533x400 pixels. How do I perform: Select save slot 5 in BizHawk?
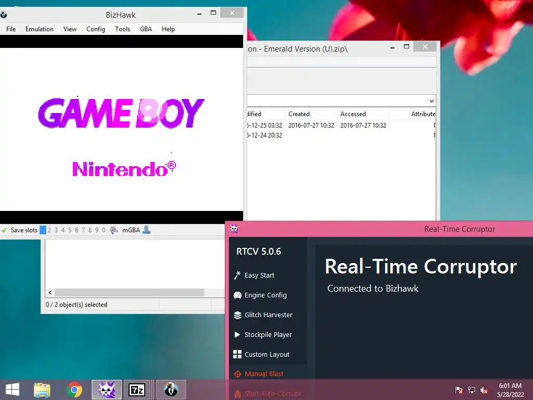click(70, 230)
